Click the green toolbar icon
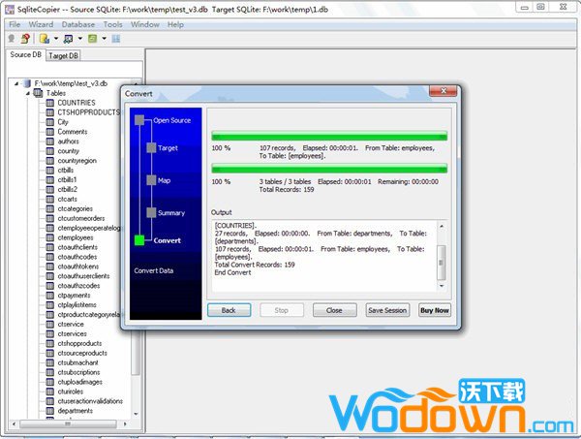The height and width of the screenshot is (439, 581). [92, 39]
